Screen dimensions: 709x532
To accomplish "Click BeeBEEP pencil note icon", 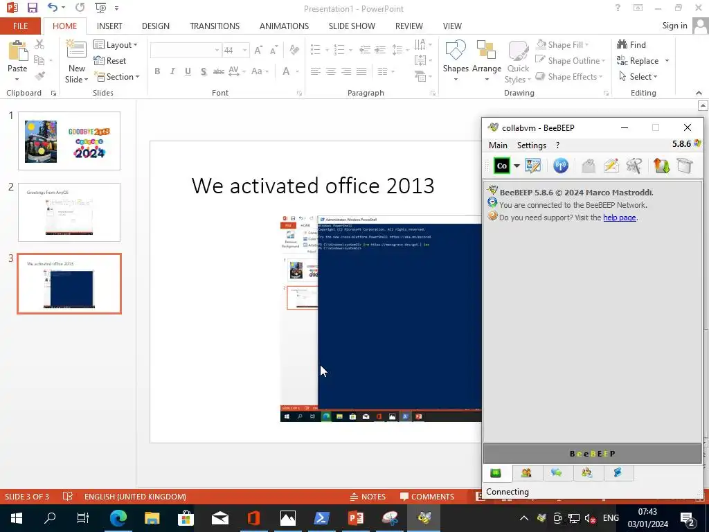I will (x=611, y=166).
